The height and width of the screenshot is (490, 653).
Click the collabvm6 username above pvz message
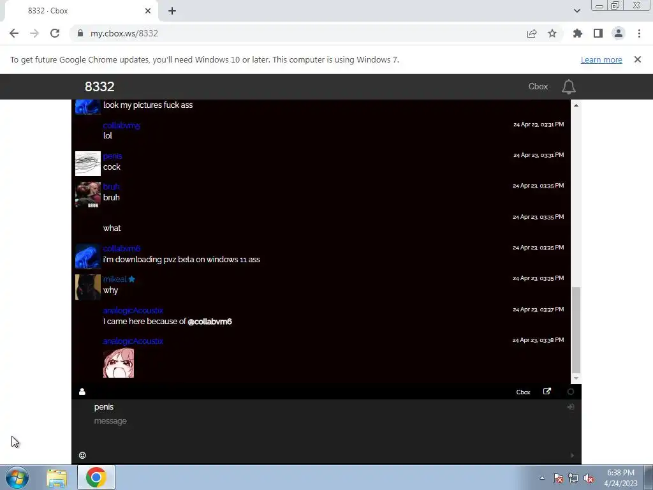click(x=122, y=249)
